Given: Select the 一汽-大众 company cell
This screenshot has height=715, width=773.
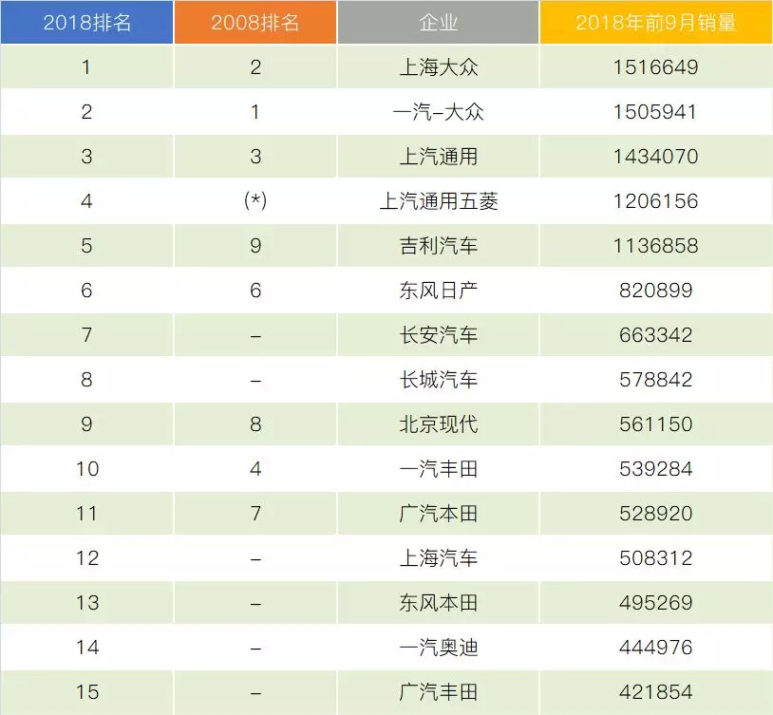Looking at the screenshot, I should [439, 112].
